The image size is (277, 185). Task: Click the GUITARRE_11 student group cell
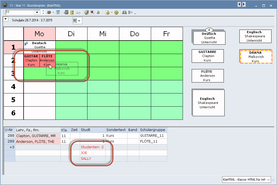153,136
